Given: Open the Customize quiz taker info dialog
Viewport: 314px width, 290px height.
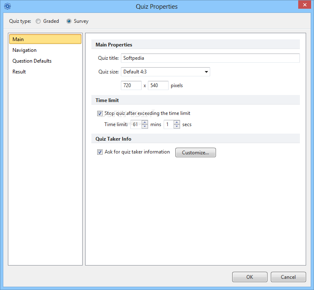Looking at the screenshot, I should pos(196,152).
